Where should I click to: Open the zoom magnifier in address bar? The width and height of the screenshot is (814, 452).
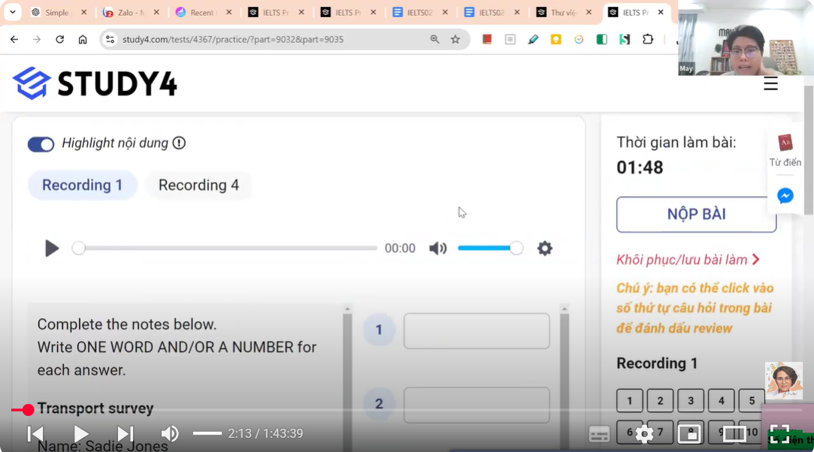(434, 39)
